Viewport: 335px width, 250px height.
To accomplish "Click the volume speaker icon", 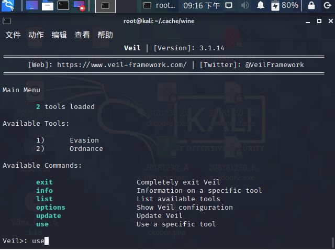I will point(245,5).
